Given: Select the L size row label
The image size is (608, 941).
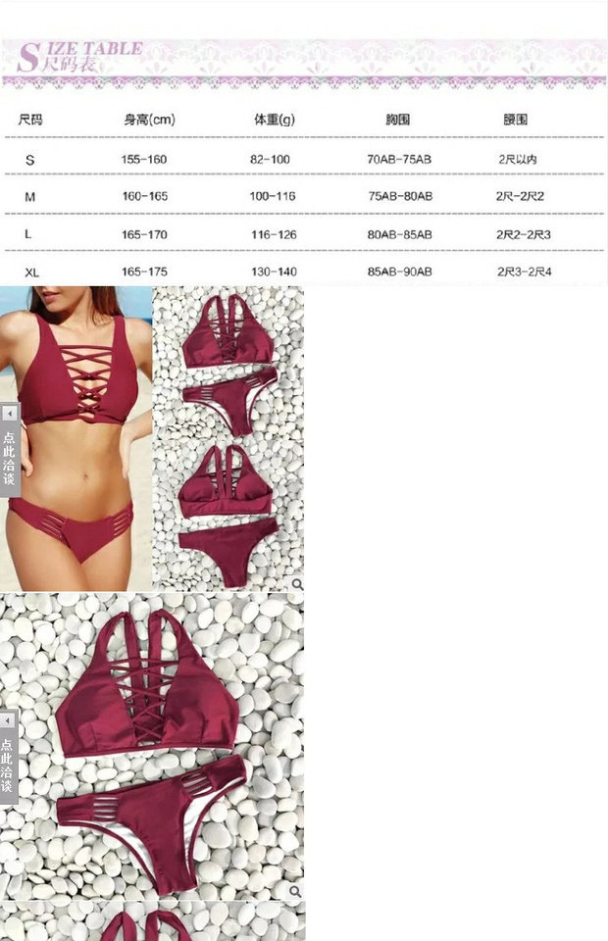Looking at the screenshot, I should coord(28,234).
